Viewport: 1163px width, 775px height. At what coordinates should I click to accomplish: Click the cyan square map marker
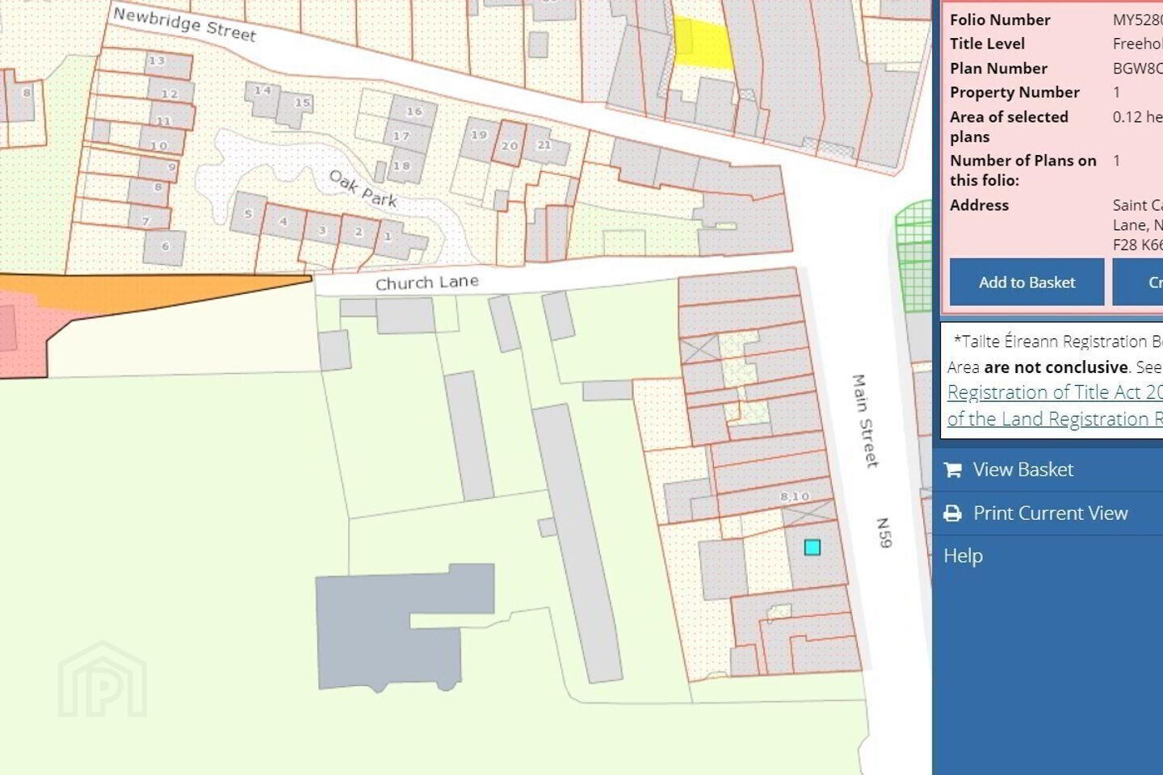pos(812,547)
